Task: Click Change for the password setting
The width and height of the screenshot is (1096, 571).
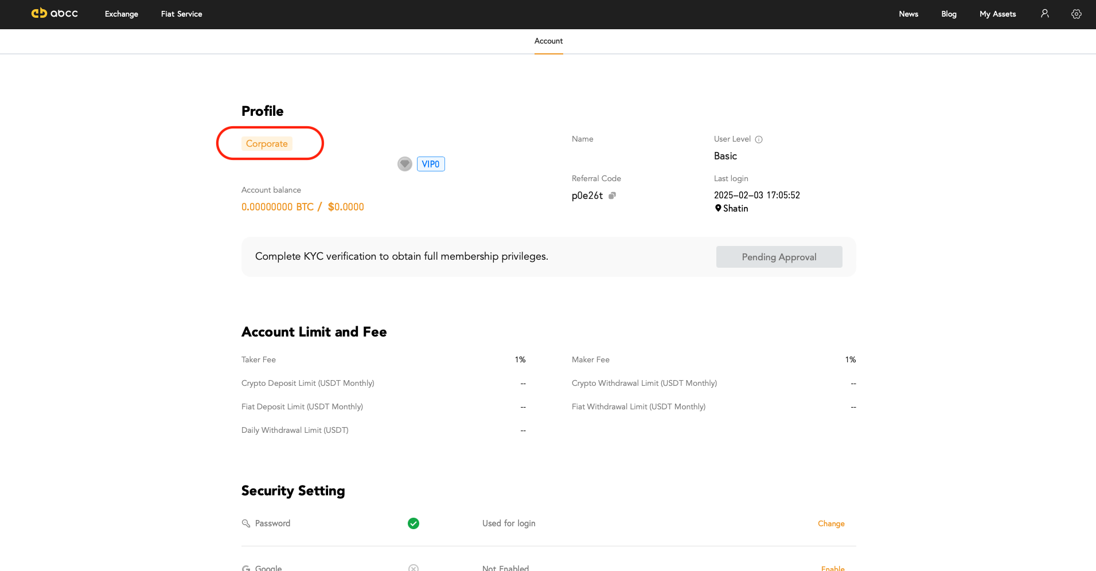Action: (x=830, y=523)
